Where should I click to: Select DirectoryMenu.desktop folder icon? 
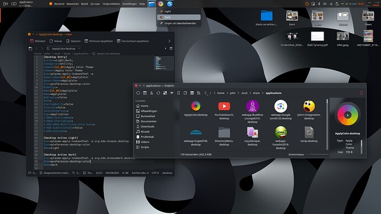coord(224,132)
